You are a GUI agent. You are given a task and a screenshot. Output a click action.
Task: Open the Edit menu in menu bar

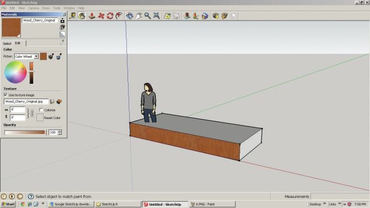coord(12,8)
